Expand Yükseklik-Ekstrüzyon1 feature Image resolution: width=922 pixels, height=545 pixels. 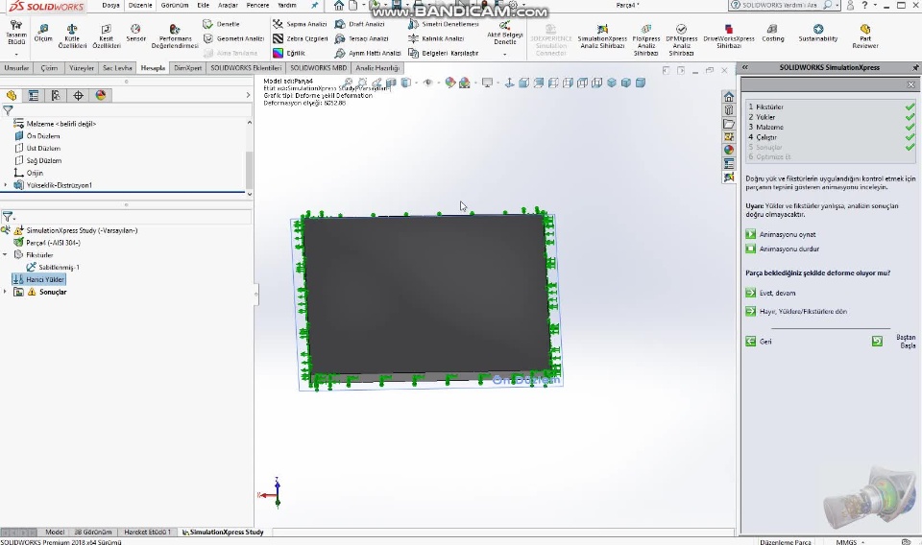coord(6,185)
